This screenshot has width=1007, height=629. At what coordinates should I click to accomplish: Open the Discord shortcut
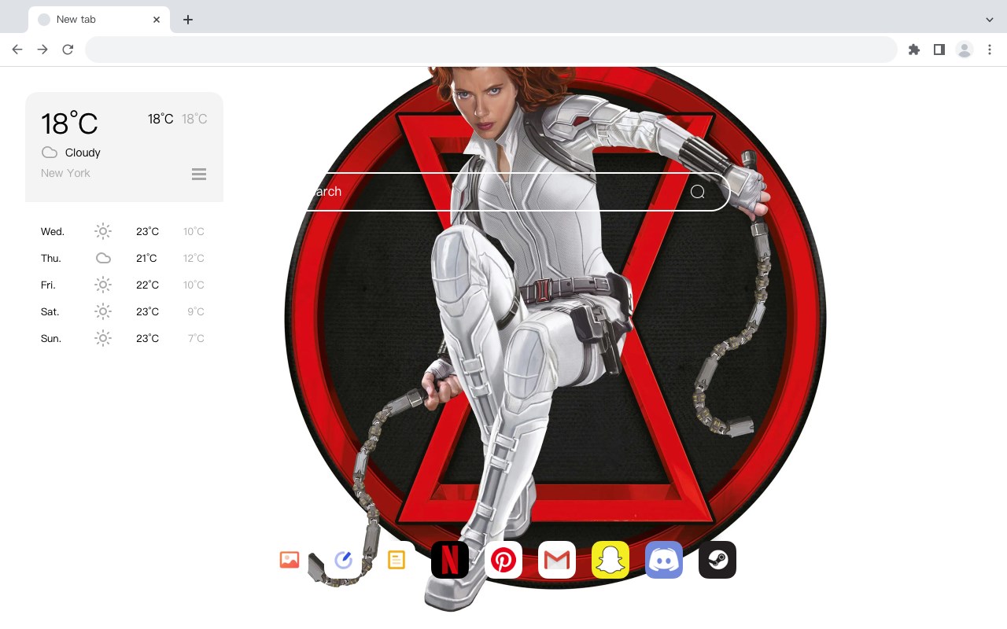[x=664, y=560]
